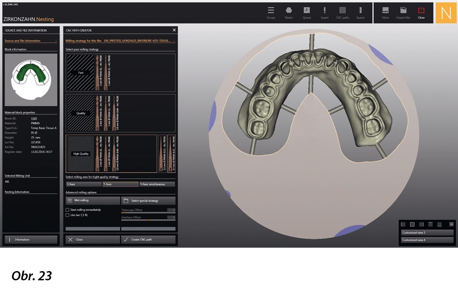Click the Height value "25 mm"
The image size is (458, 292).
pos(36,137)
